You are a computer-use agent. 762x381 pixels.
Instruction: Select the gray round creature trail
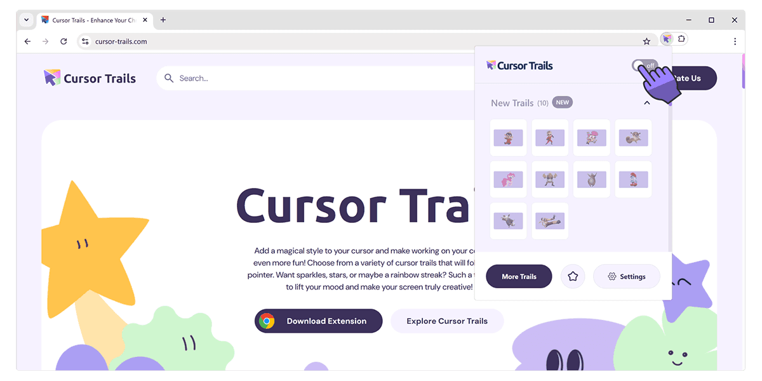(x=591, y=179)
